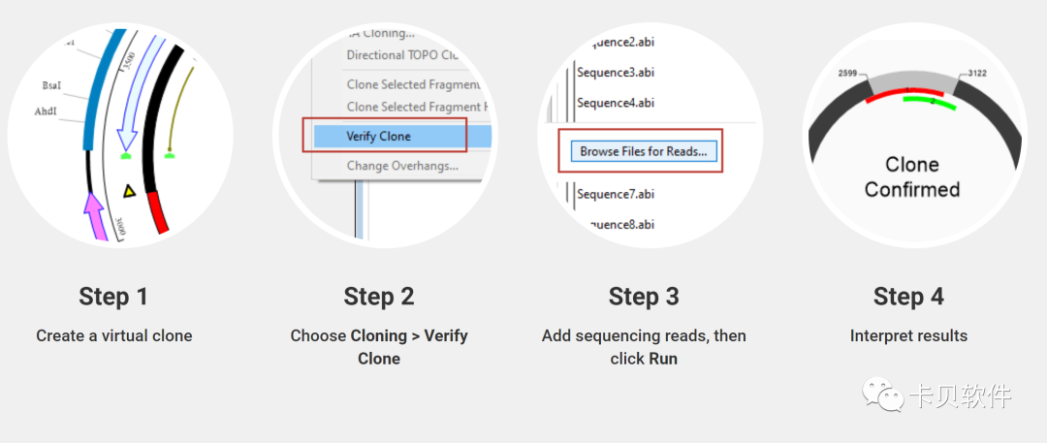Click the red sequencing read 1 bar

click(x=904, y=94)
